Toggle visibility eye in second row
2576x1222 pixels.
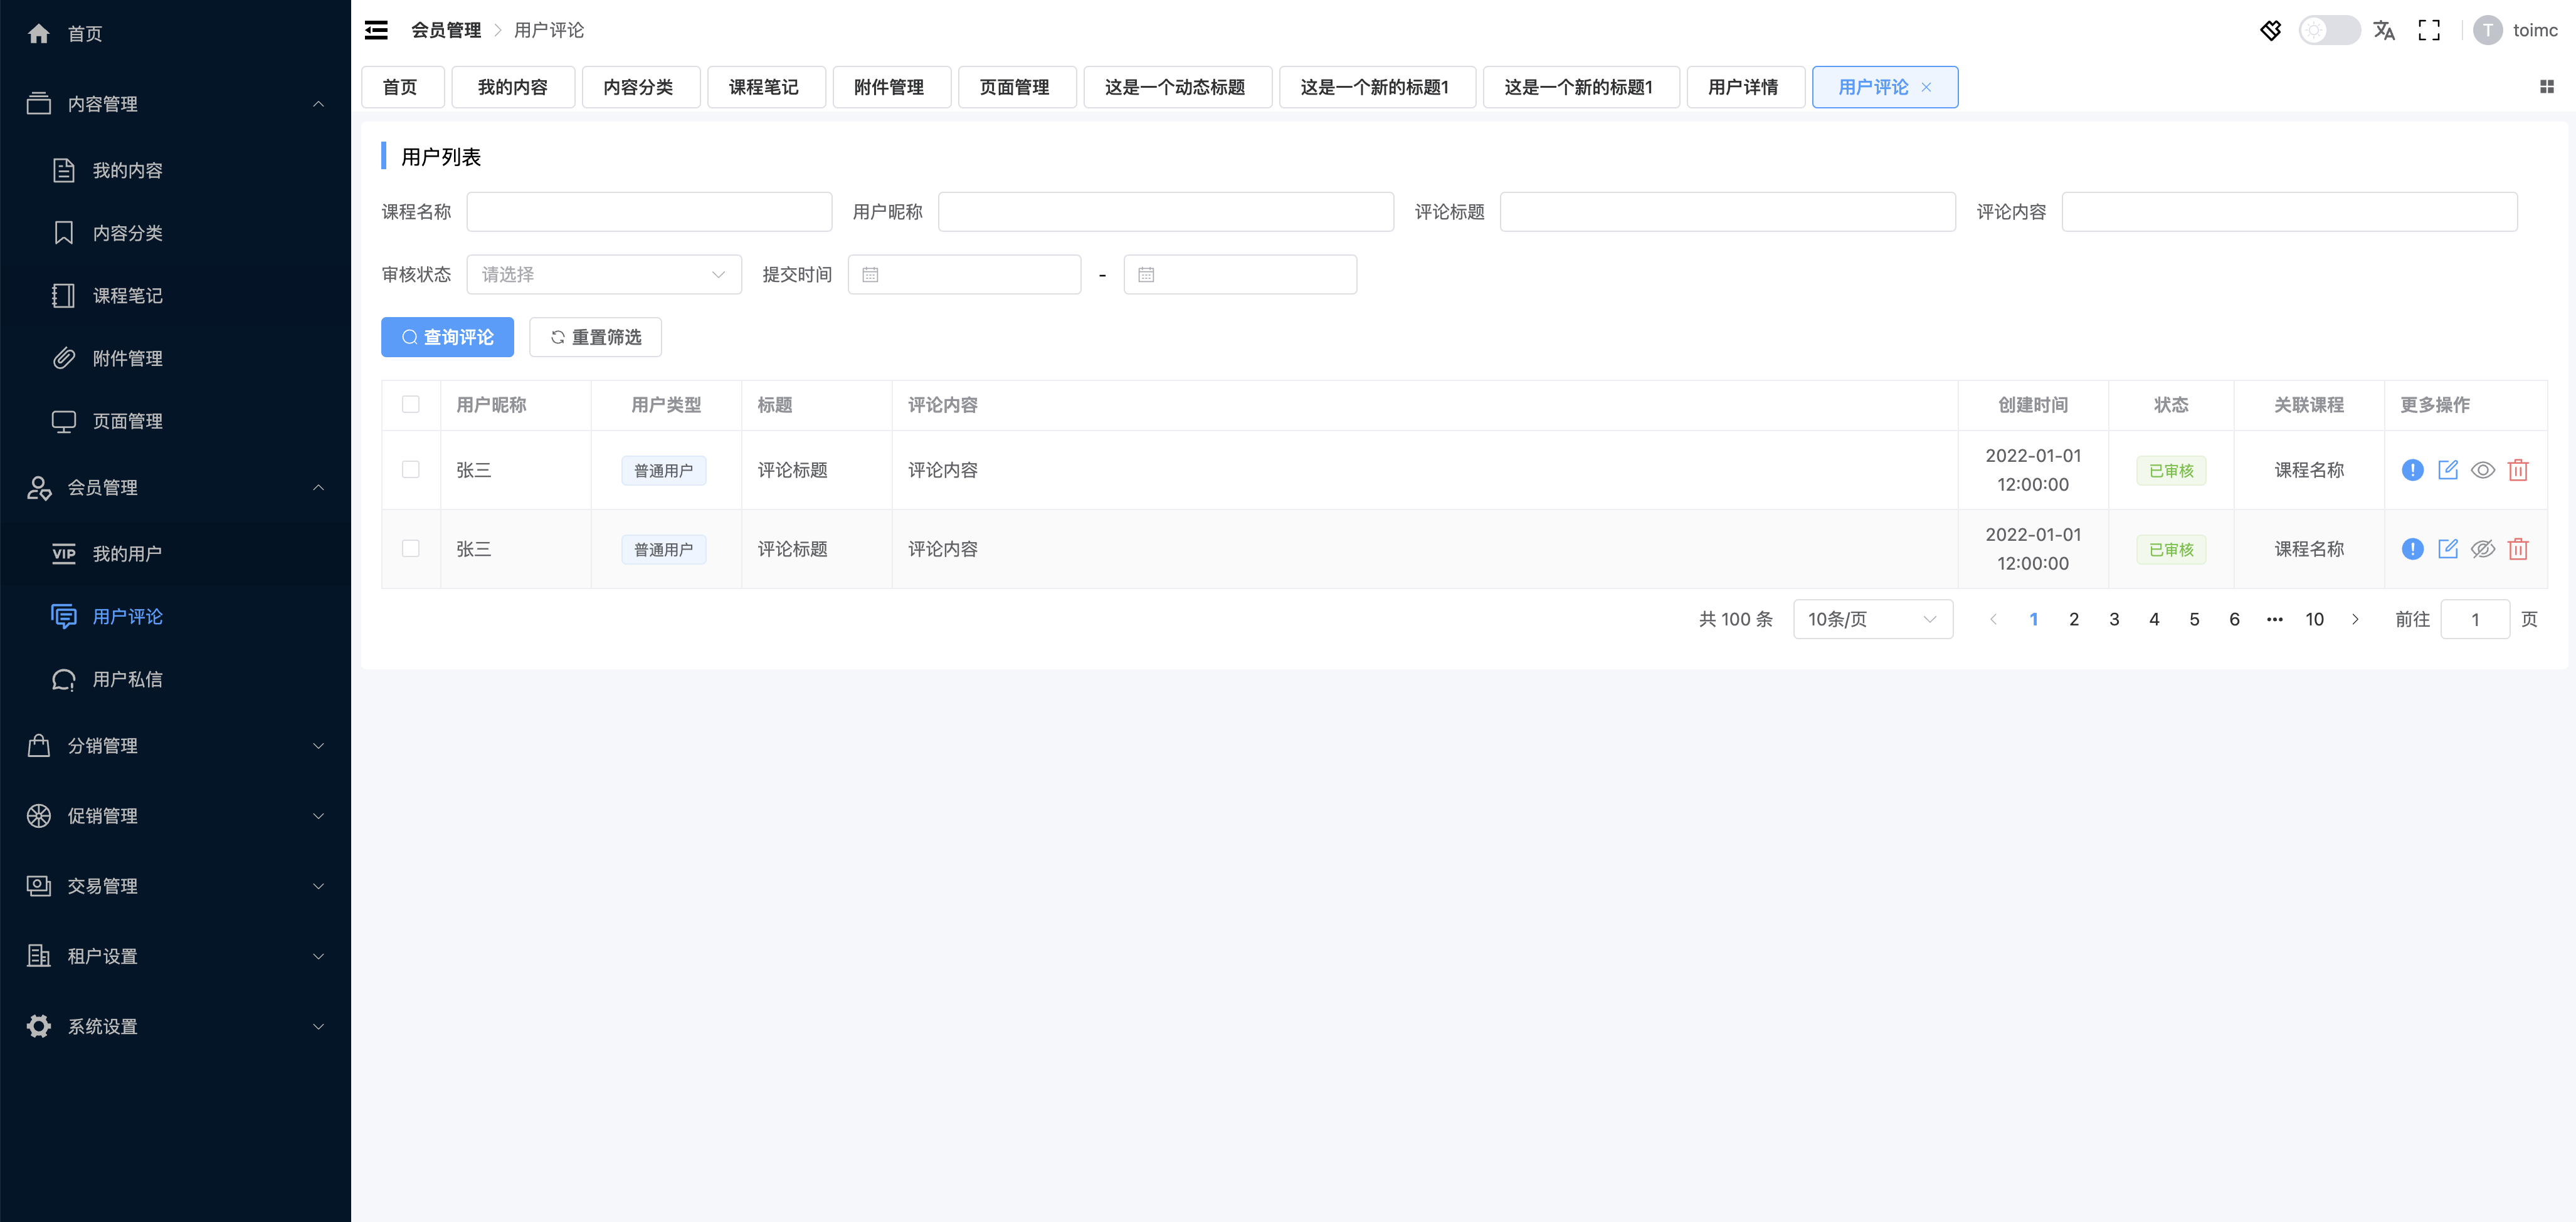coord(2482,548)
